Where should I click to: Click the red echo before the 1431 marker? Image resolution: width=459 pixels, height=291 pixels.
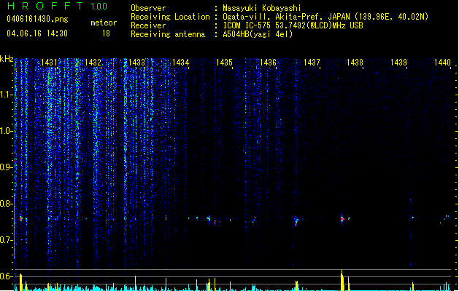click(20, 218)
